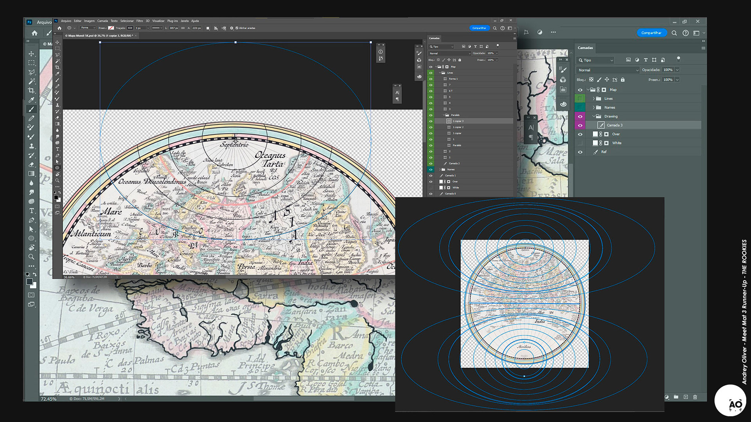Collapse Drawing group in back panel

[x=593, y=116]
